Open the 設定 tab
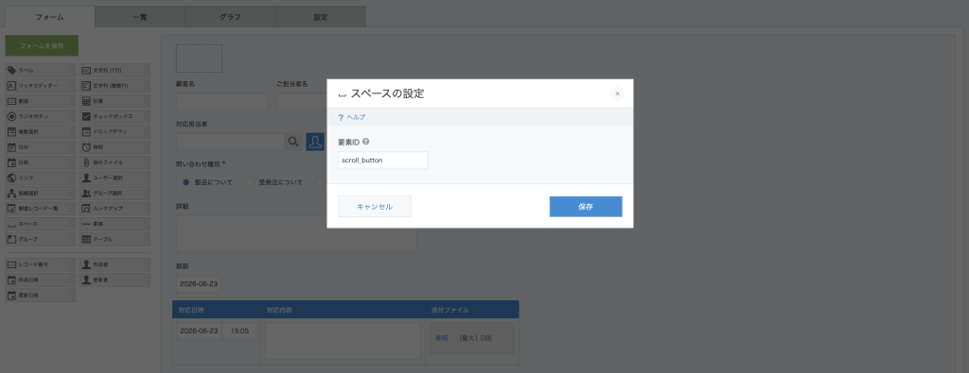The height and width of the screenshot is (373, 969). click(321, 17)
